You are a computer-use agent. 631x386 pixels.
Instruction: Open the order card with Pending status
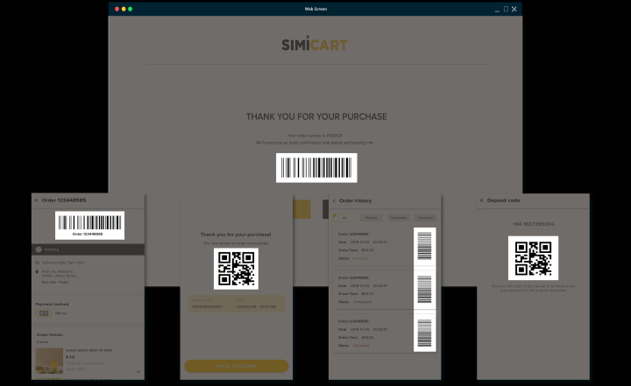[x=385, y=247]
